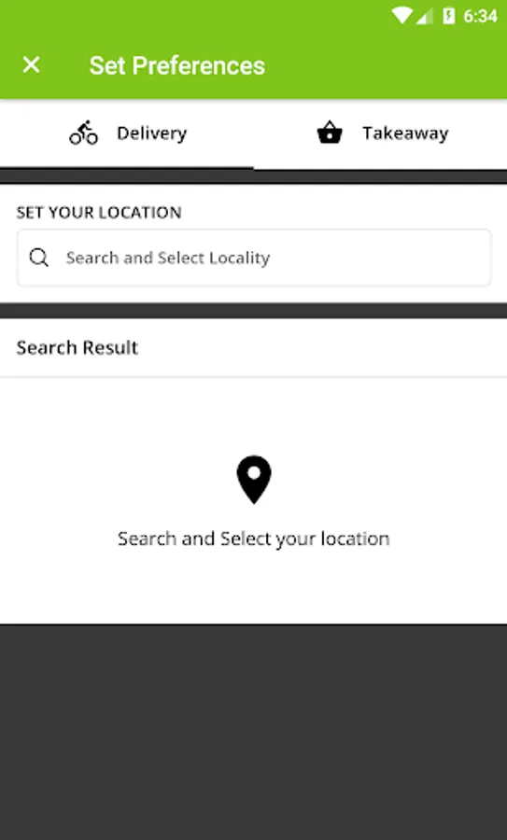Image resolution: width=507 pixels, height=840 pixels.
Task: Tap the black location pin icon
Action: pos(254,480)
